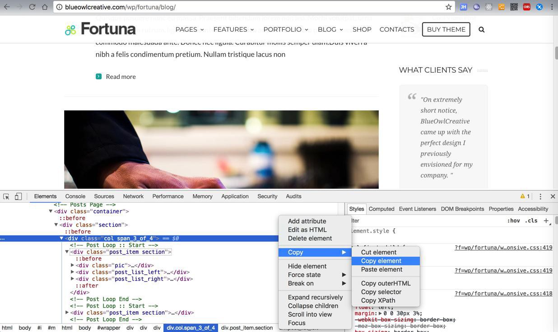Open the CONTACTS navigation link
The width and height of the screenshot is (558, 332).
[397, 29]
